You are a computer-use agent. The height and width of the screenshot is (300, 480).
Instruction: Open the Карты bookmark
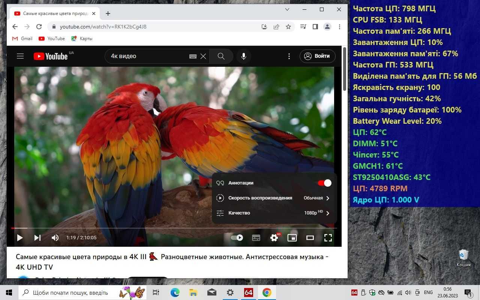(82, 39)
